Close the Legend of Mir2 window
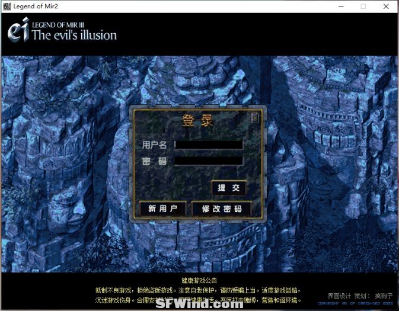 (386, 7)
